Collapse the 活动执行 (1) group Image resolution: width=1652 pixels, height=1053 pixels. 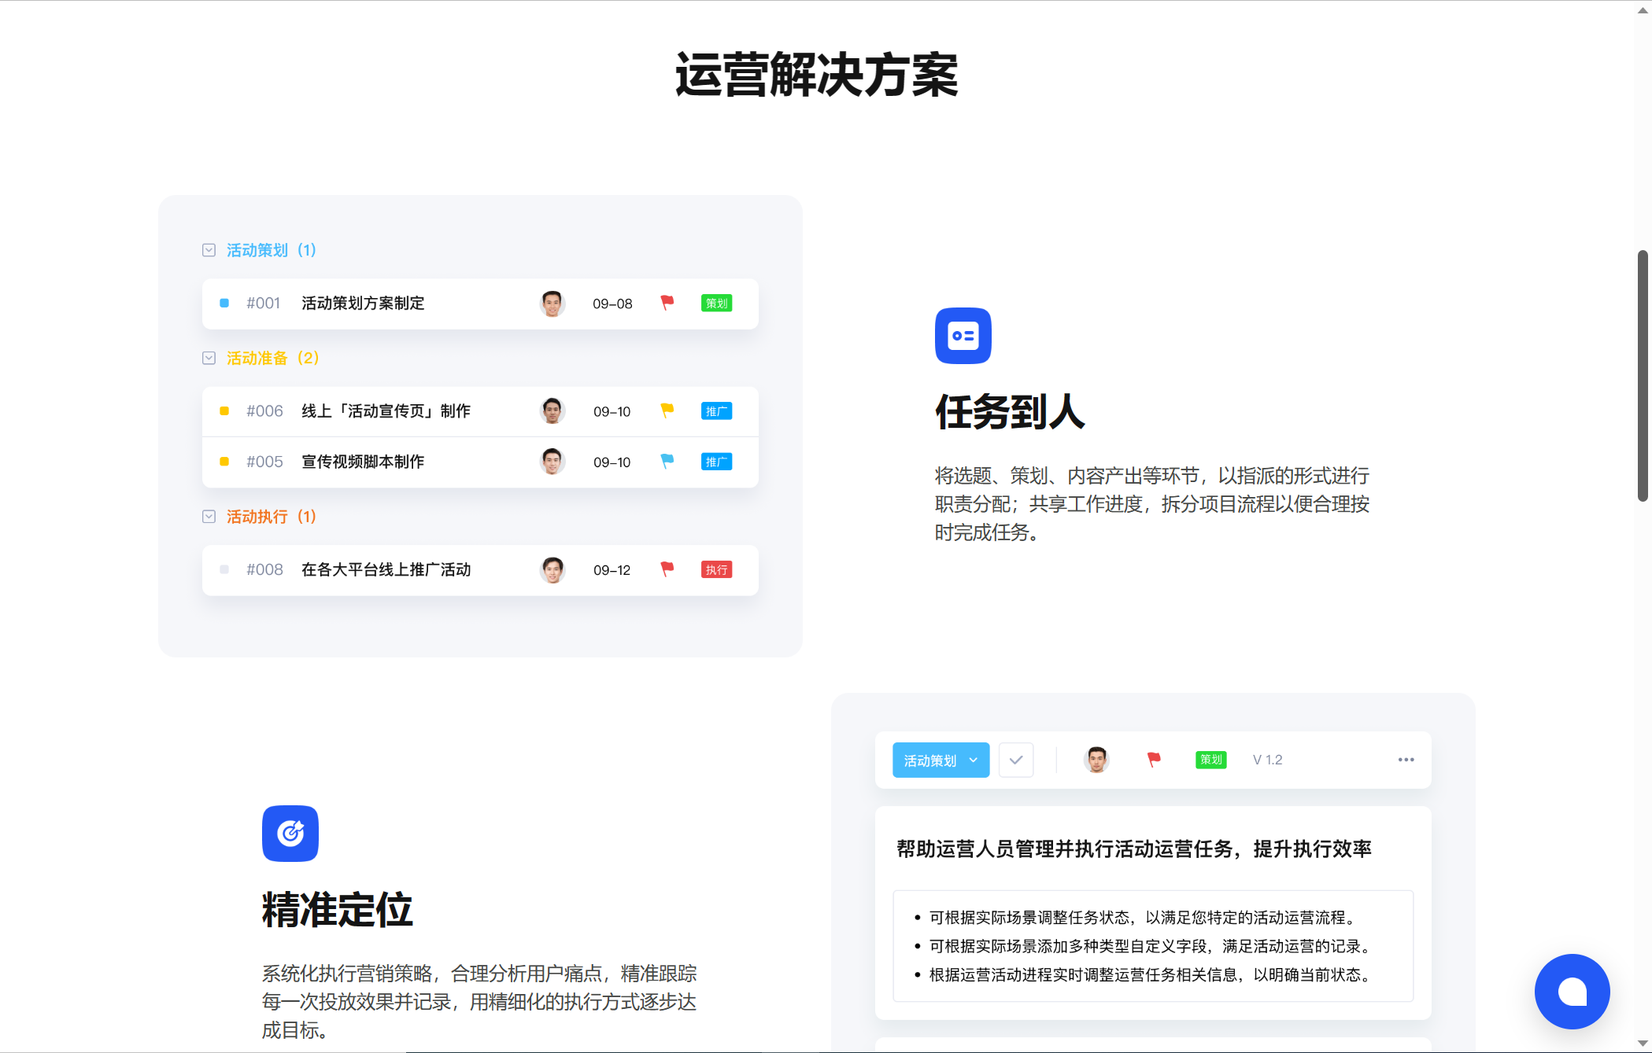click(209, 517)
